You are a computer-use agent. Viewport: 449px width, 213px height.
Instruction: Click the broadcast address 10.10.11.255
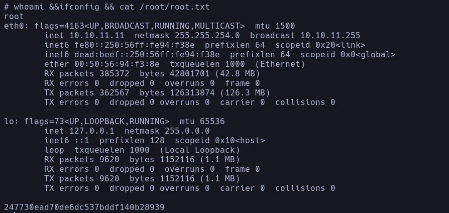point(330,36)
